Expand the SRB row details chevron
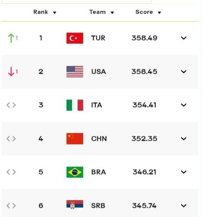The image size is (202, 217). (184, 206)
